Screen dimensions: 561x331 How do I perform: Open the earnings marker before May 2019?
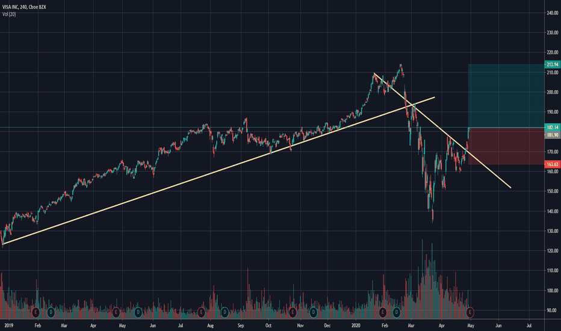116,312
